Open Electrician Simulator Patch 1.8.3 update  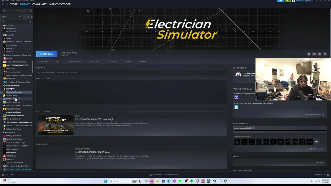point(93,152)
